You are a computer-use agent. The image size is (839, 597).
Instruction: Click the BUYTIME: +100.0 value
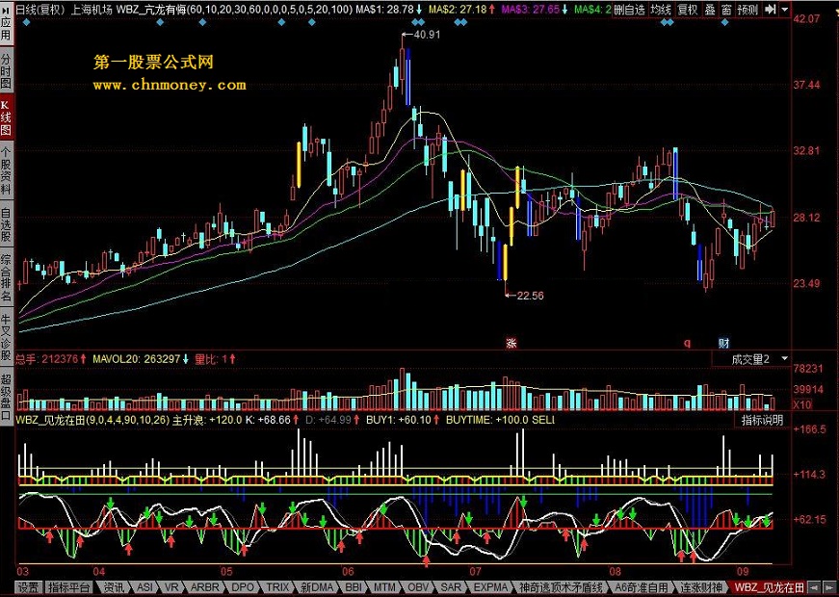pyautogui.click(x=485, y=421)
